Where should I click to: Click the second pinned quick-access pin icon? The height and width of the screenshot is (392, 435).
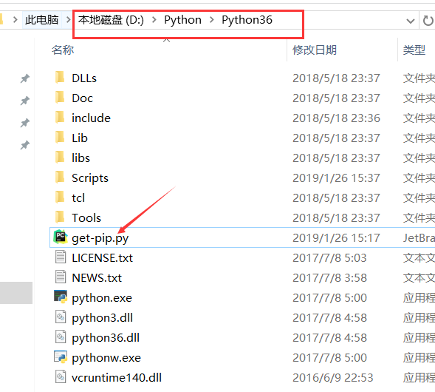tap(24, 101)
